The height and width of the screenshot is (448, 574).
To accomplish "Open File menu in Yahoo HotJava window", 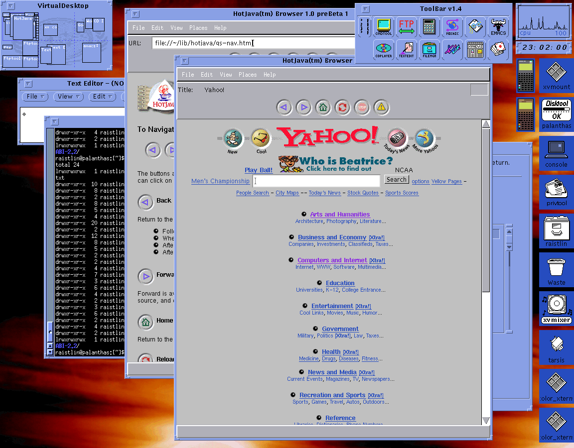I will [x=188, y=75].
